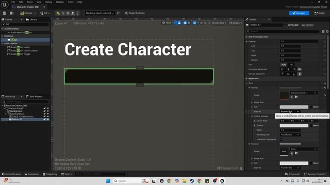The height and width of the screenshot is (185, 330).
Task: Start play simulation with green Play icon
Action: click(x=58, y=13)
